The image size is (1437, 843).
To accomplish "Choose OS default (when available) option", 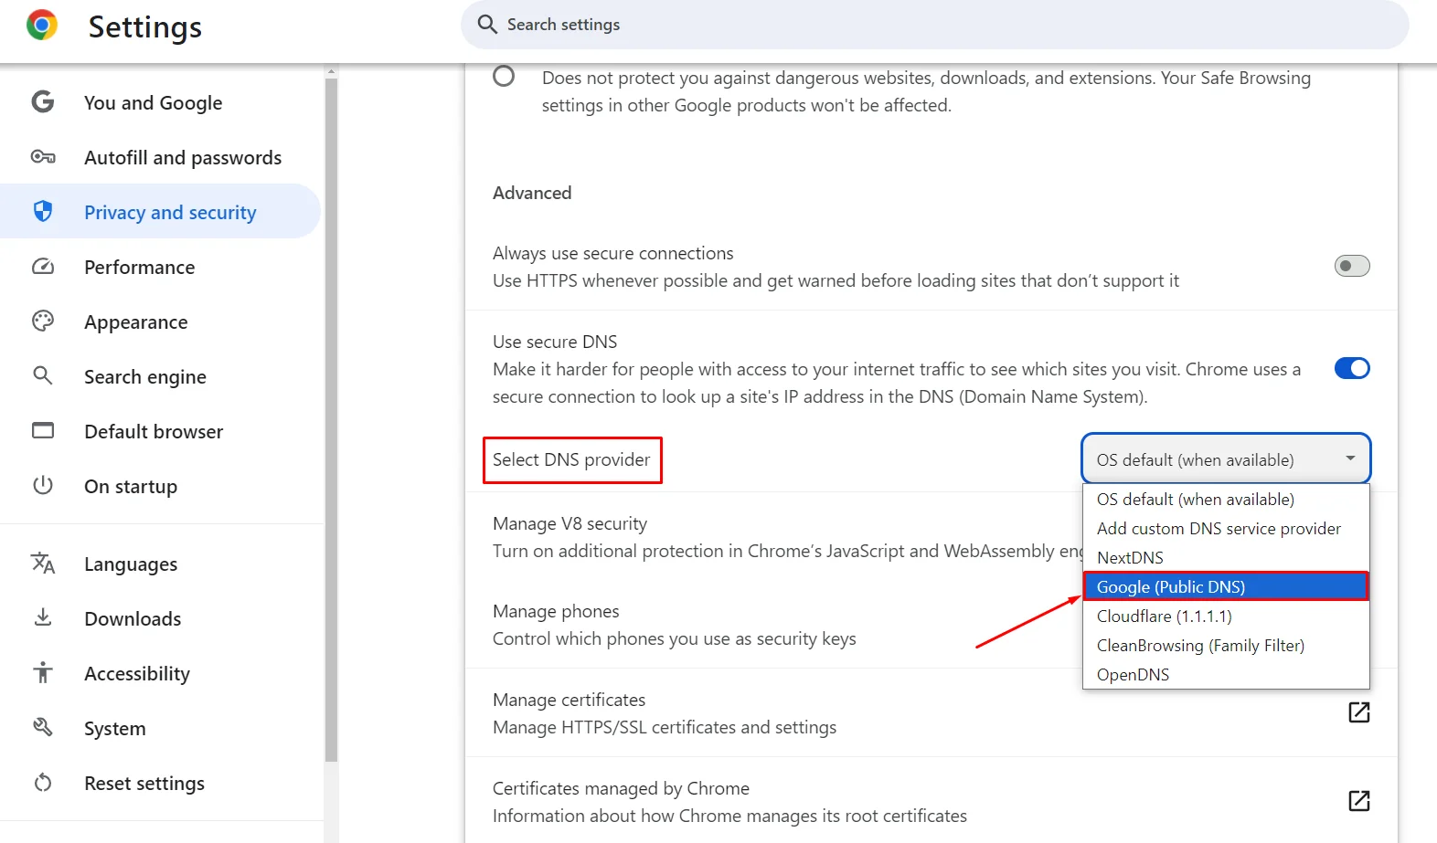I will tap(1226, 500).
